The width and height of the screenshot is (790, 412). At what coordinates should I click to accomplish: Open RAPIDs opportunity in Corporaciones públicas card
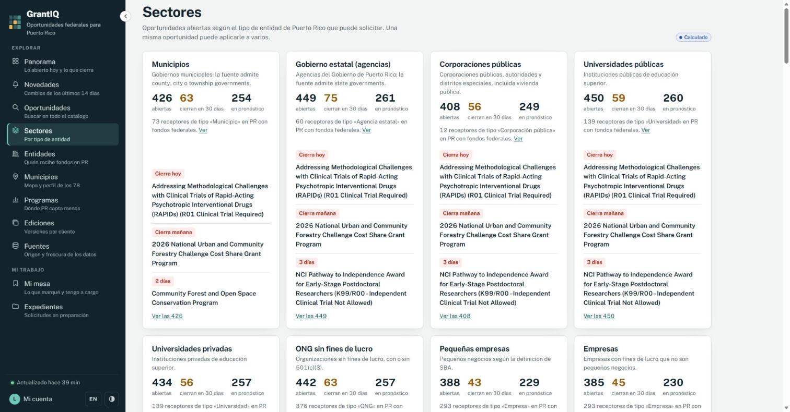point(497,181)
